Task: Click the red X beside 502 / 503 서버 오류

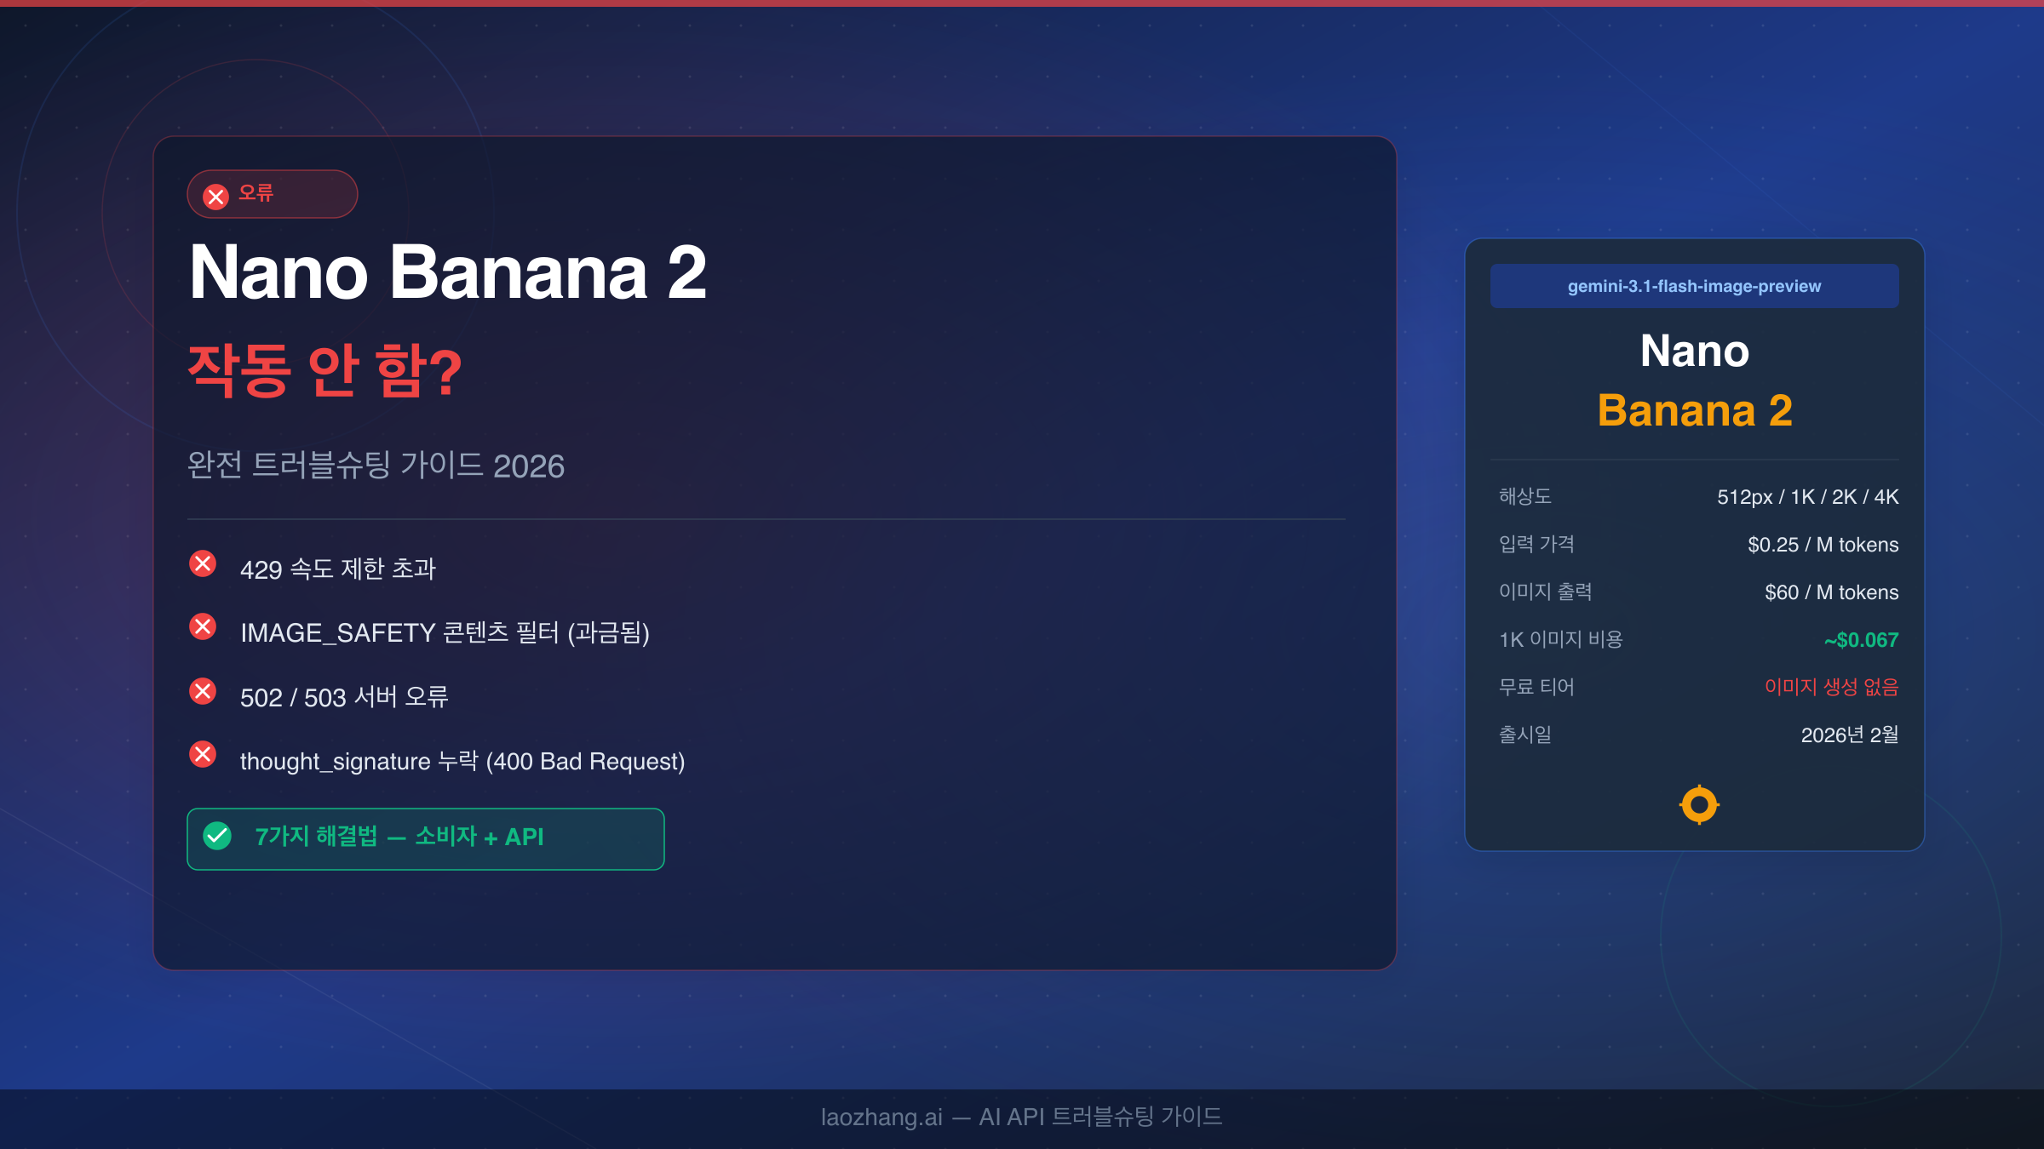Action: (x=203, y=691)
